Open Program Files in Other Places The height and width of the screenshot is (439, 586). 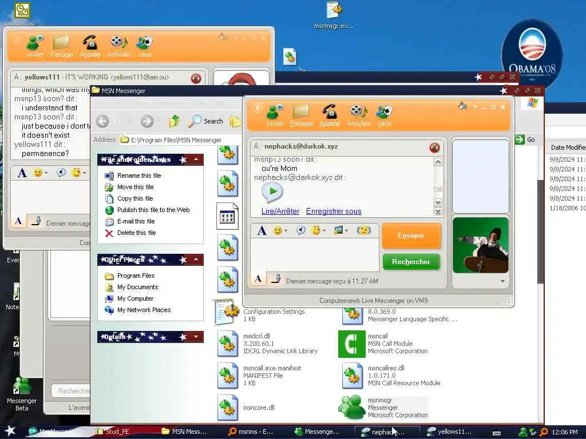click(136, 276)
